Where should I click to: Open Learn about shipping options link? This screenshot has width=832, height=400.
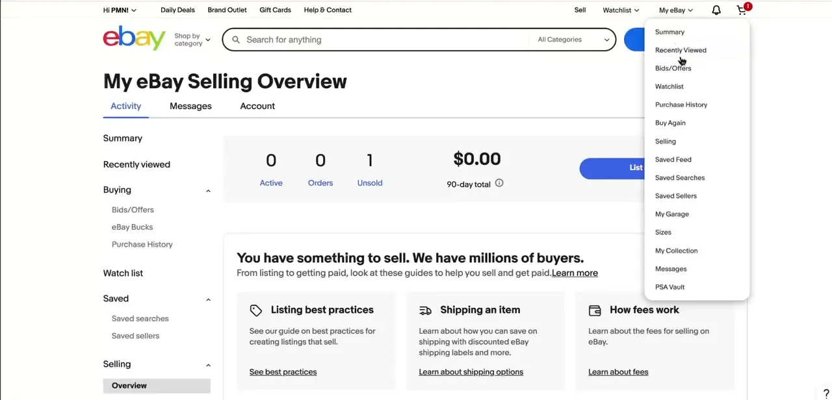pos(471,372)
